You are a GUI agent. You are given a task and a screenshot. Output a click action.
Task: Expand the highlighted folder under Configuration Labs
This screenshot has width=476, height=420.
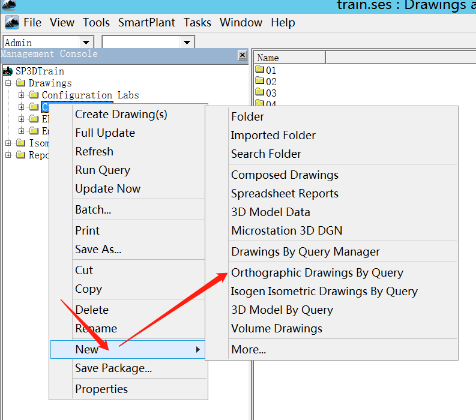click(x=21, y=107)
